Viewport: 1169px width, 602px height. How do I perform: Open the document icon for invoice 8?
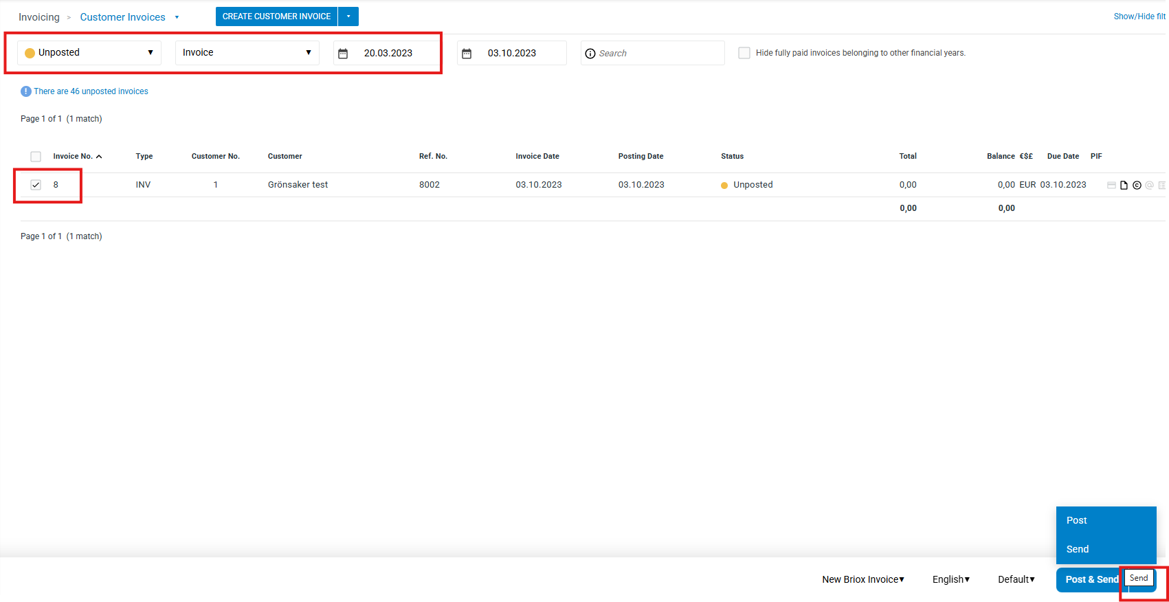coord(1124,185)
